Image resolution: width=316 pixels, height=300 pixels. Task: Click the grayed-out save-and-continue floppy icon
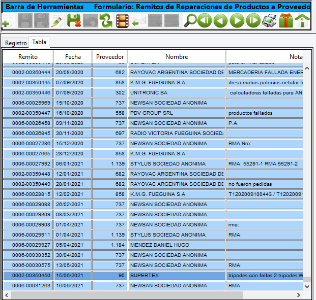tap(42, 20)
